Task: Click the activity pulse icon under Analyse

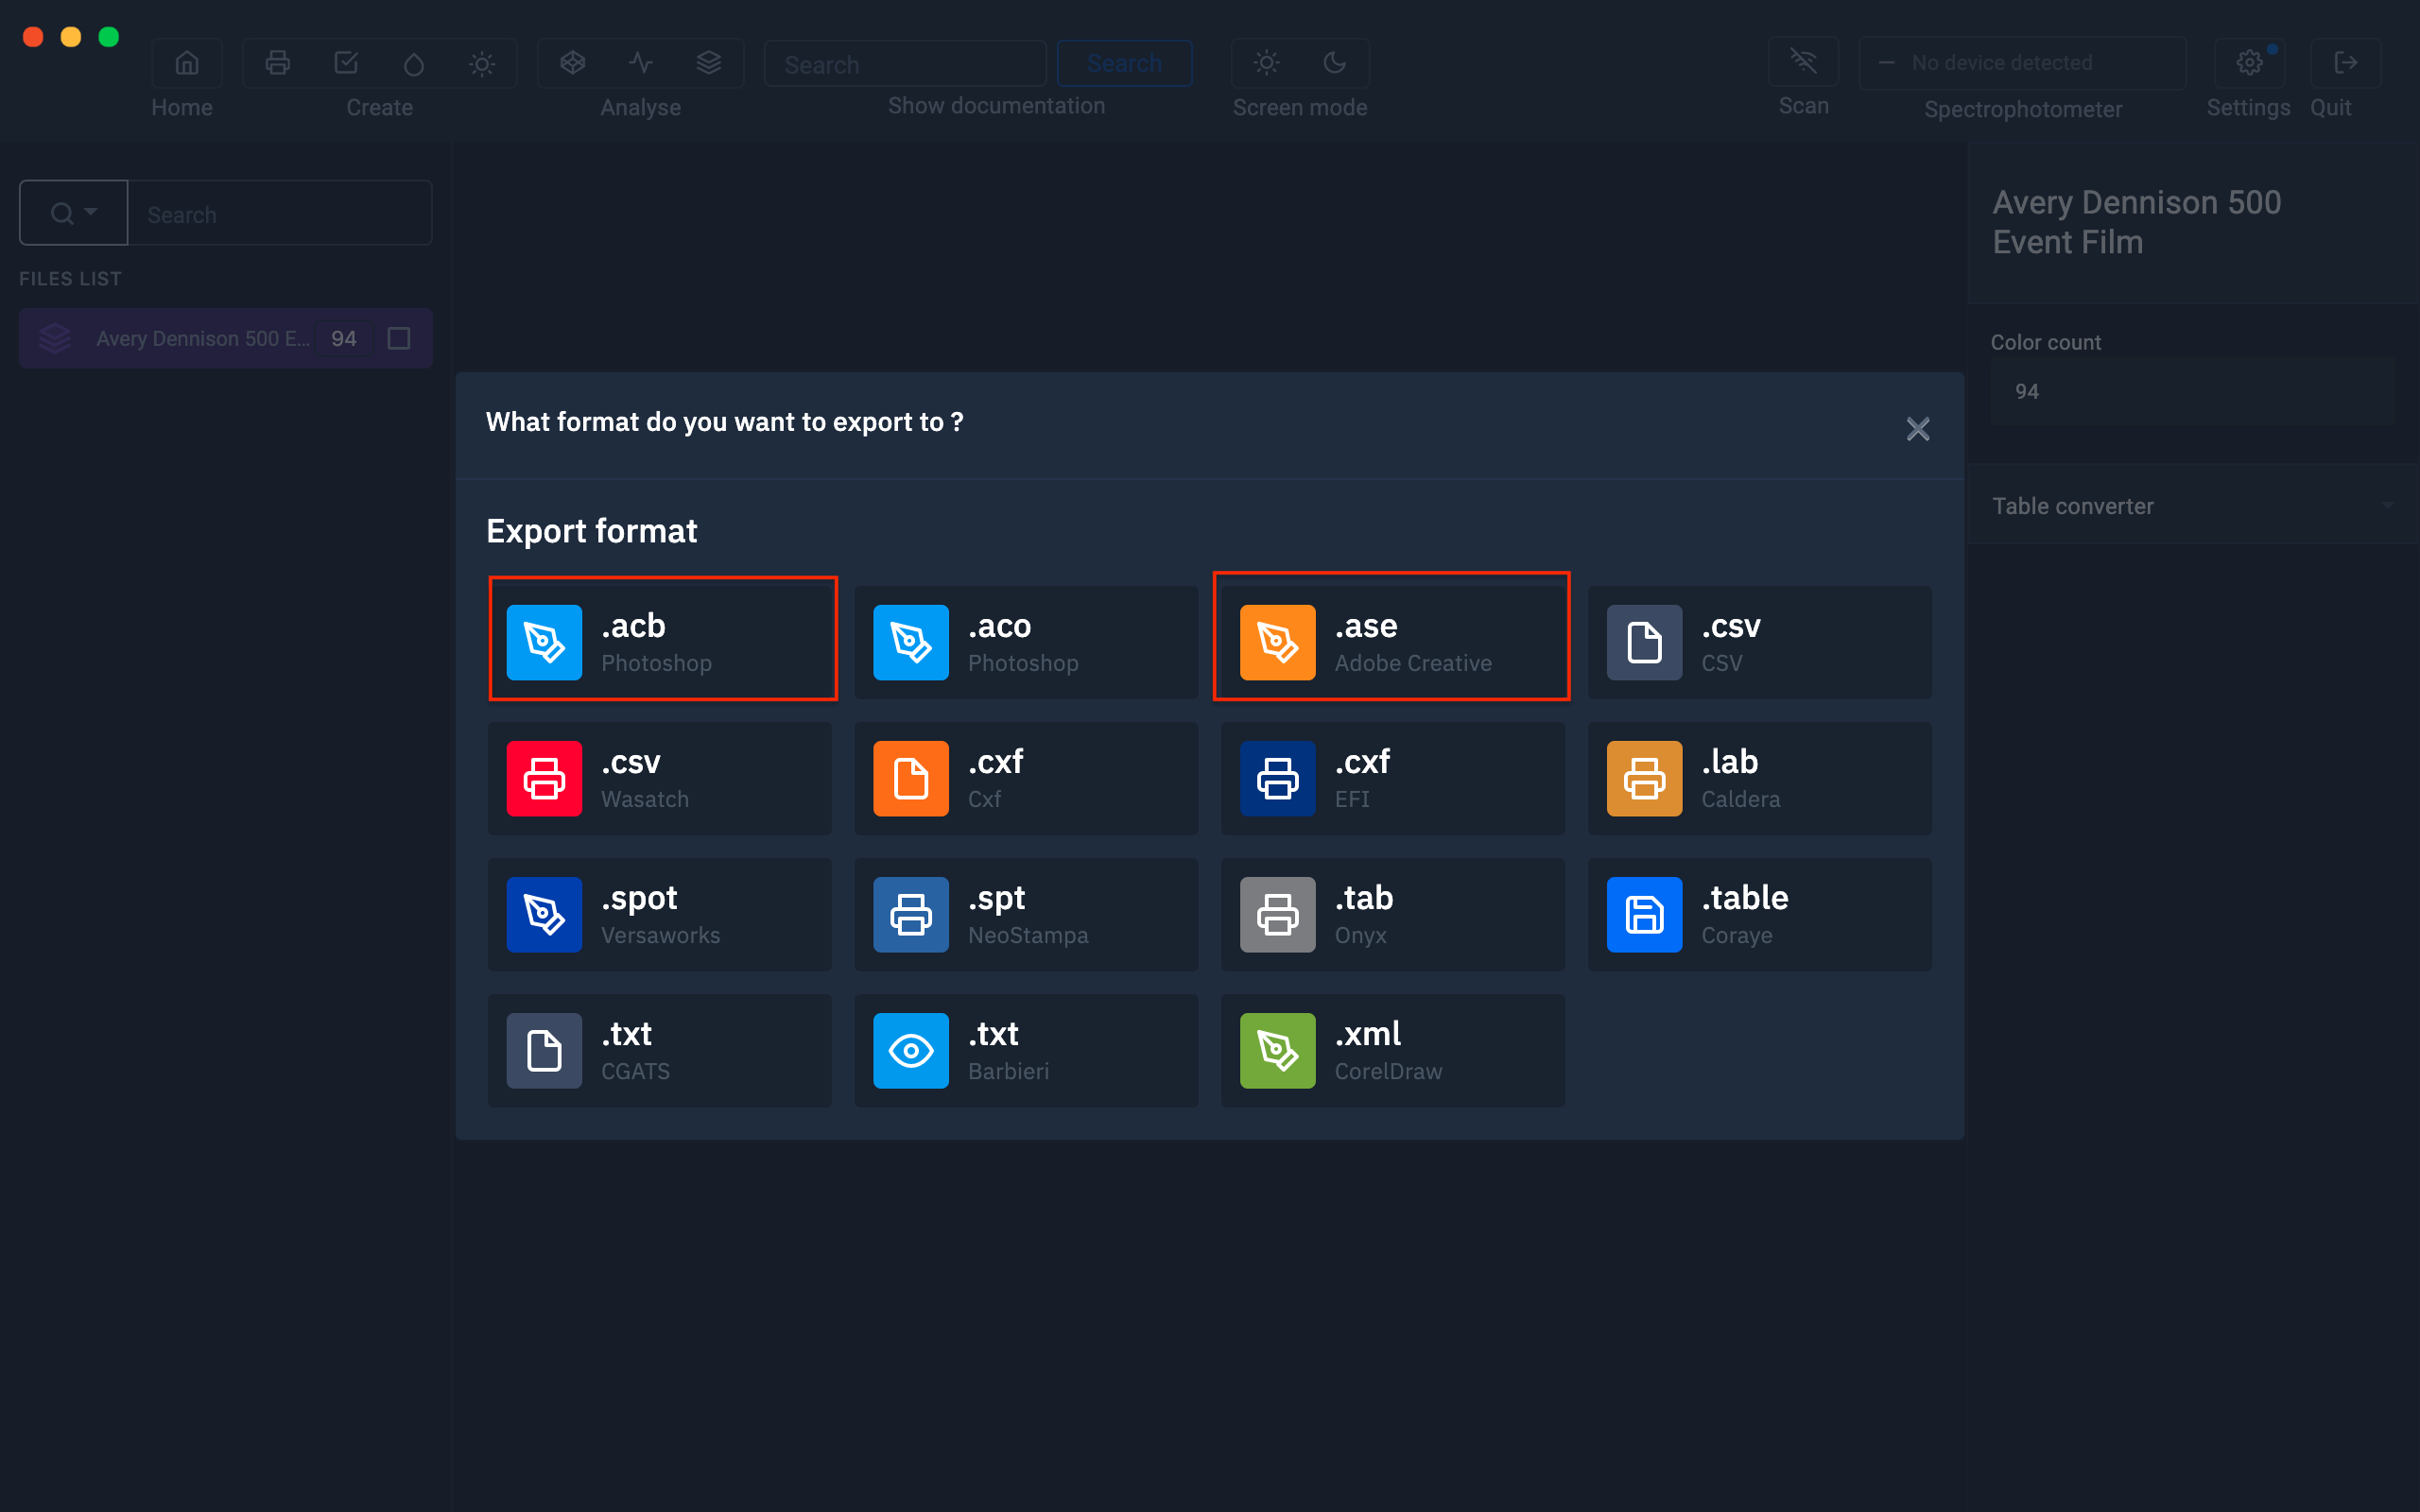Action: pos(641,63)
